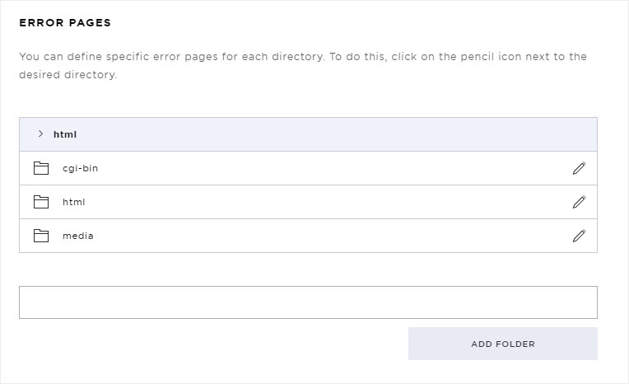Select the blue html header row background

(308, 134)
